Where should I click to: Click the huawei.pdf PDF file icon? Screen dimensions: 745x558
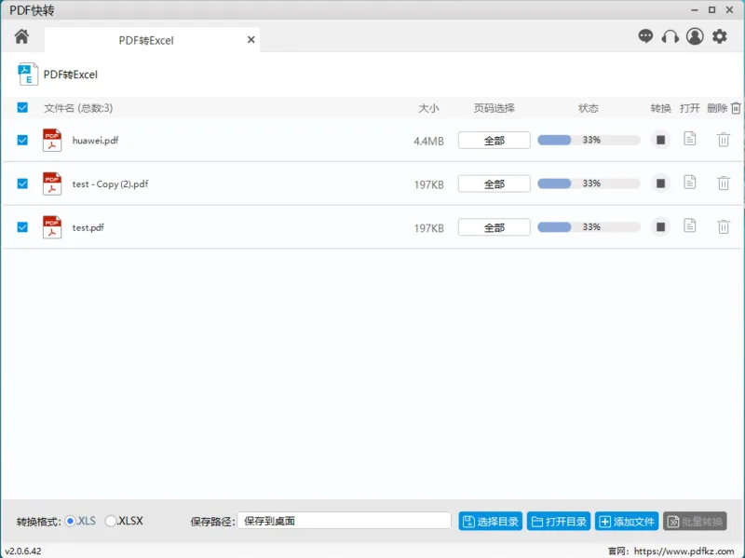point(52,140)
